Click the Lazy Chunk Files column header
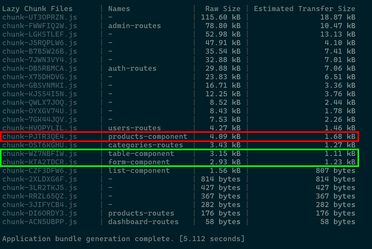The width and height of the screenshot is (372, 249). point(37,9)
